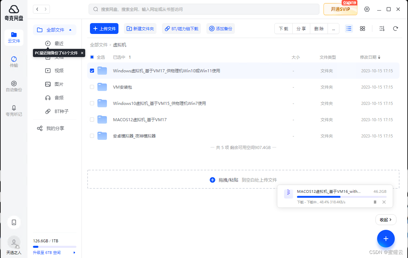408x258 pixels.
Task: Close the PC backup notification tooltip
Action: pyautogui.click(x=82, y=53)
